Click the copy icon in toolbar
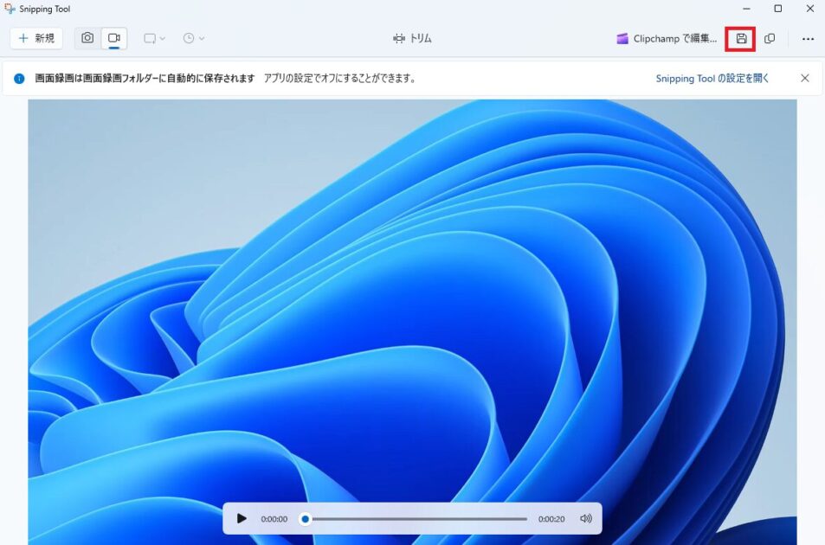 click(x=770, y=38)
